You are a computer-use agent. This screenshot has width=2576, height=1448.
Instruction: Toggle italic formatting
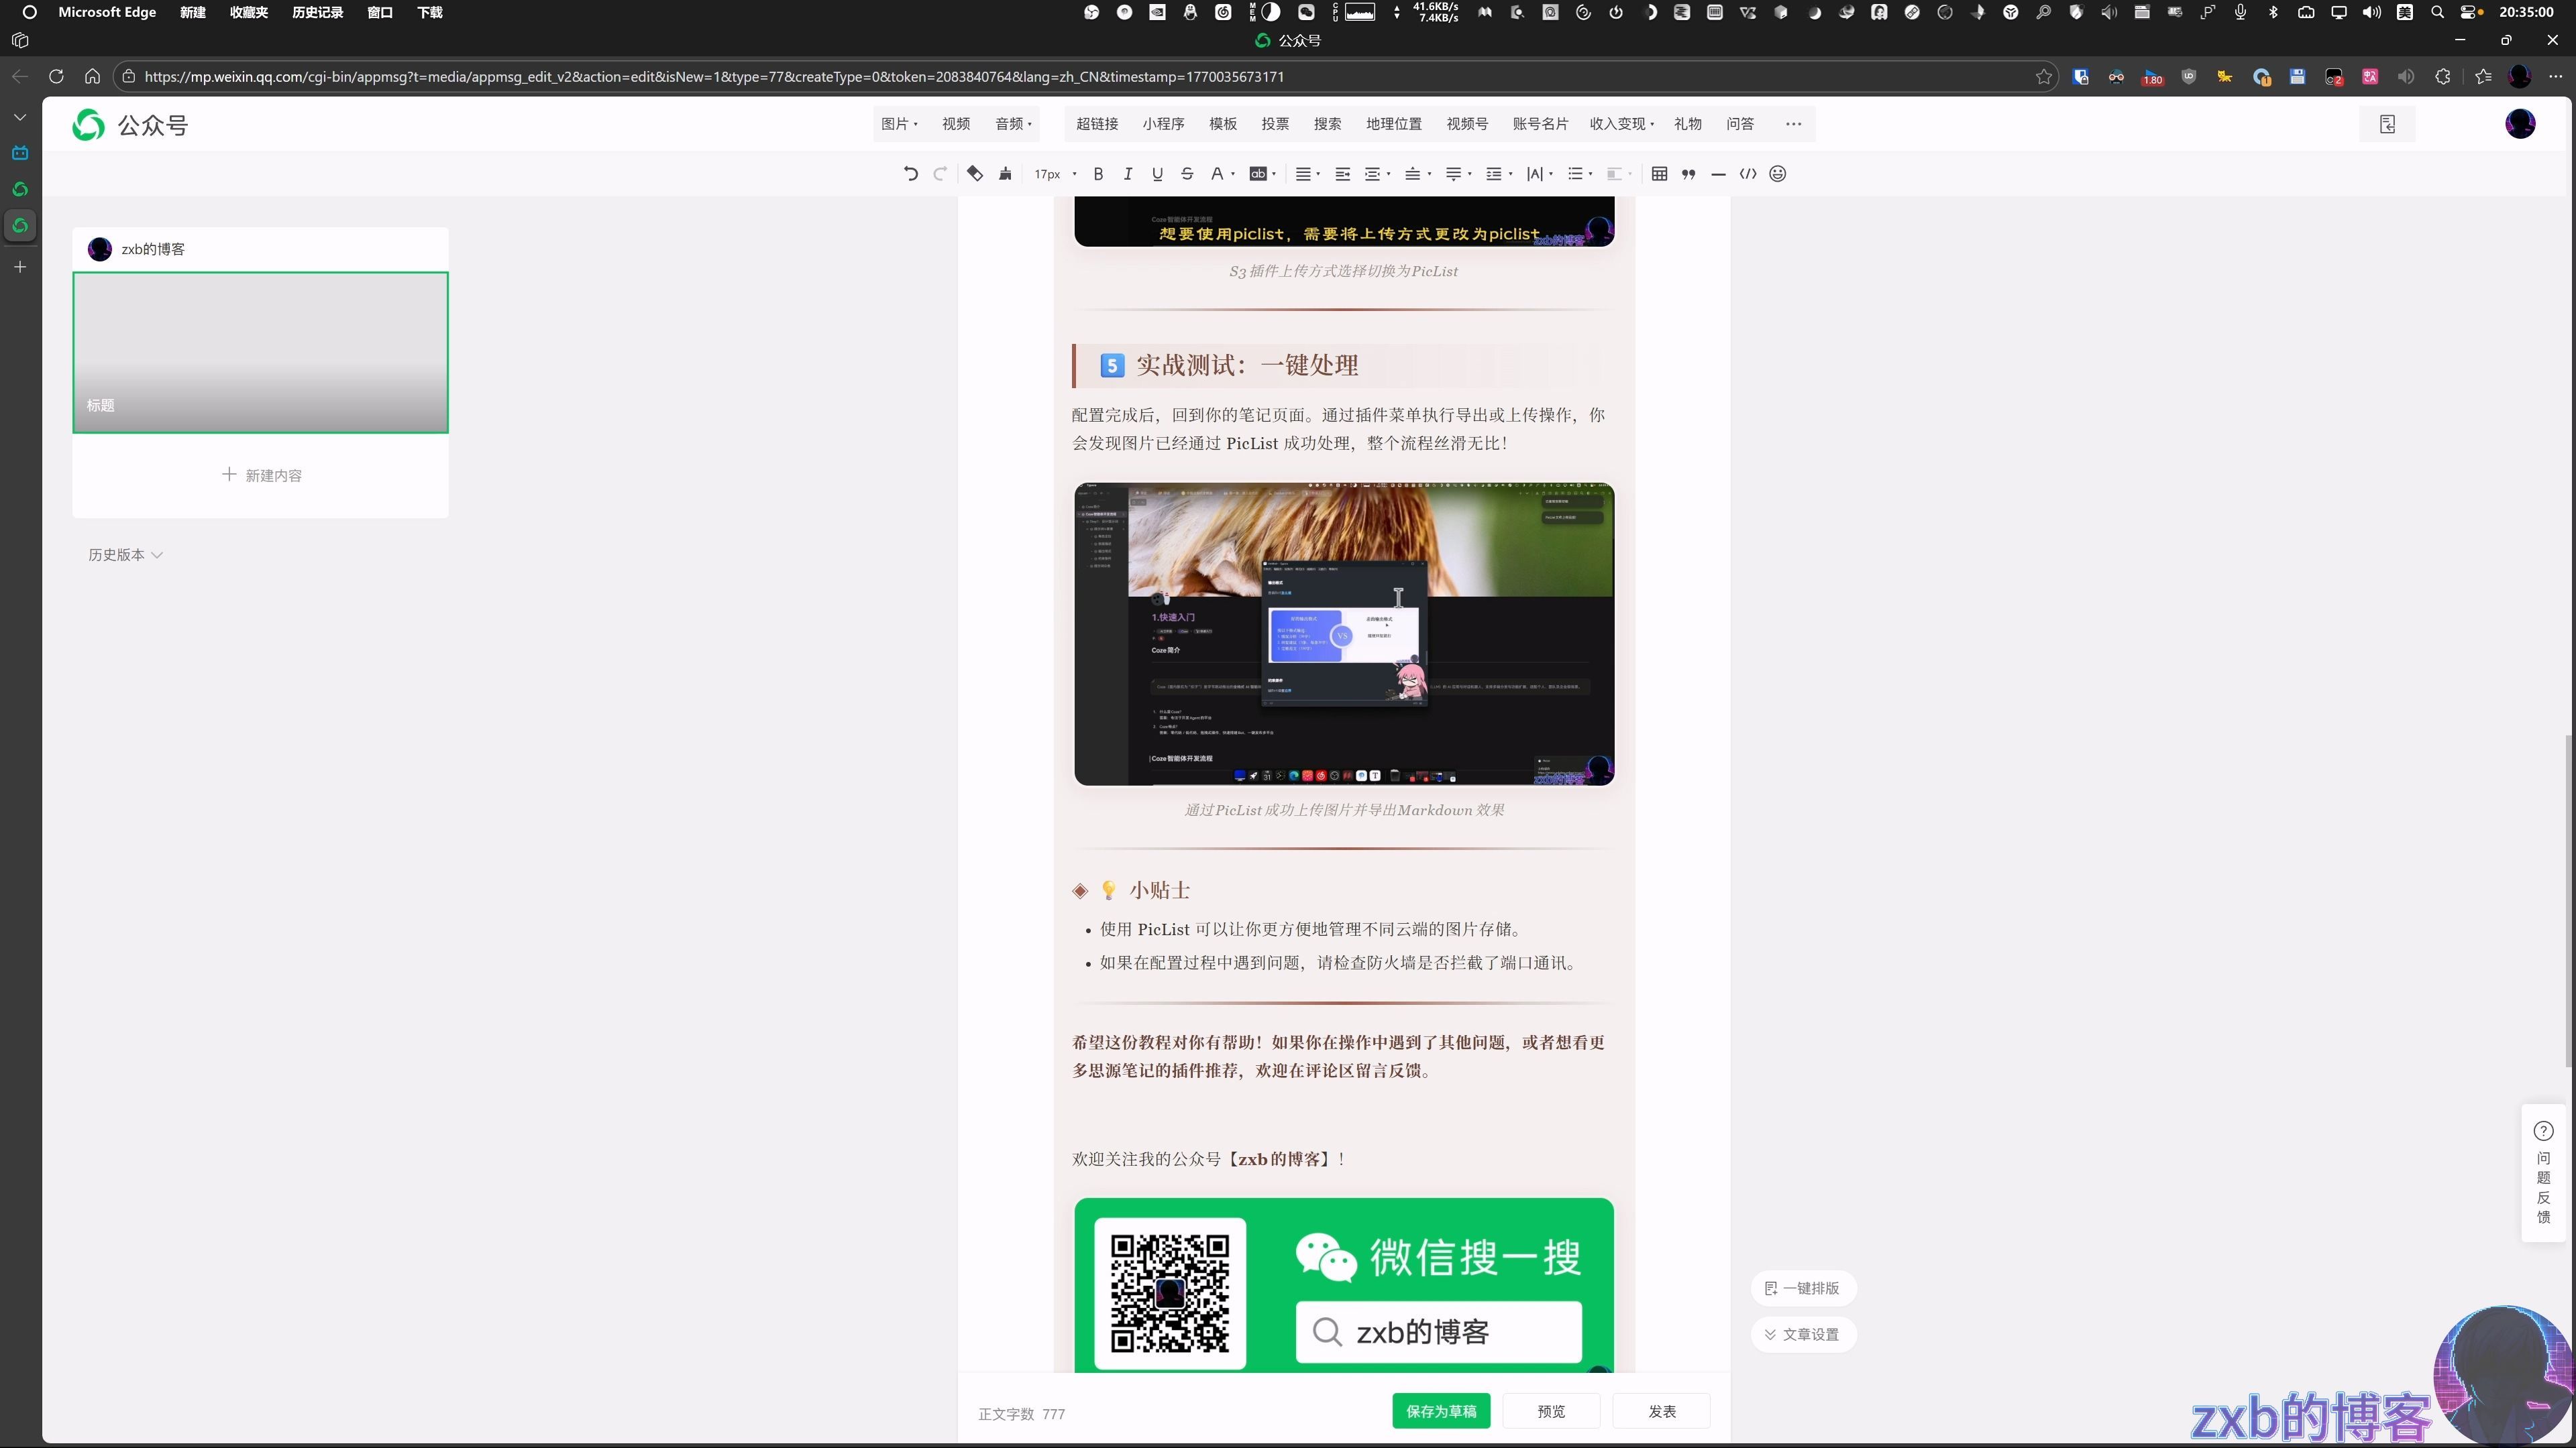[x=1128, y=173]
